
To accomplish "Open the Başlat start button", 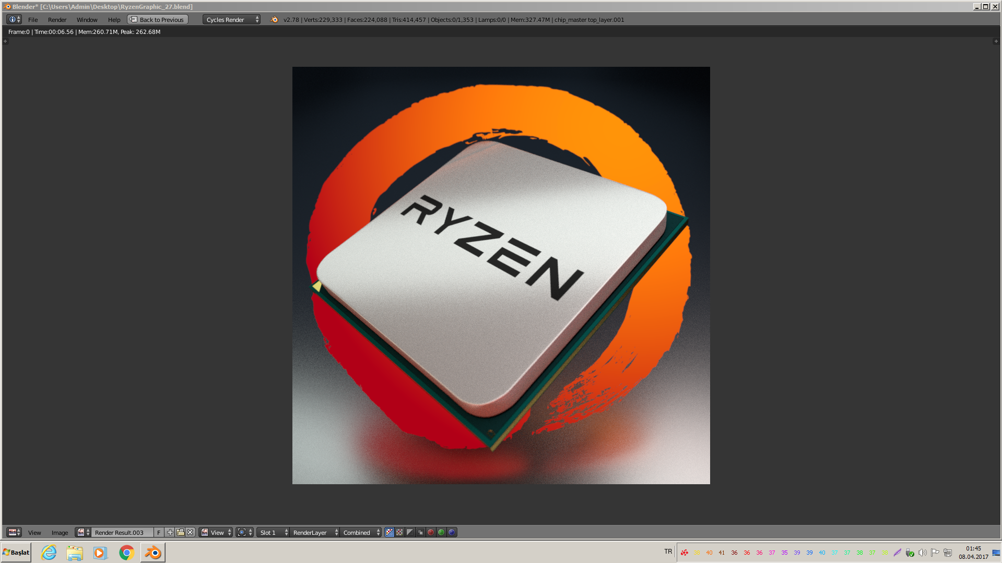I will [x=16, y=552].
